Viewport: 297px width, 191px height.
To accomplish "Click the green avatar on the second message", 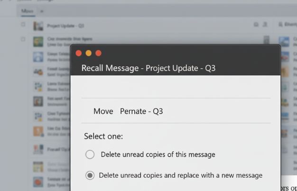I will click(x=38, y=42).
